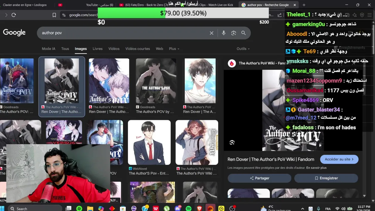
Task: Click the Partager button
Action: [x=260, y=178]
